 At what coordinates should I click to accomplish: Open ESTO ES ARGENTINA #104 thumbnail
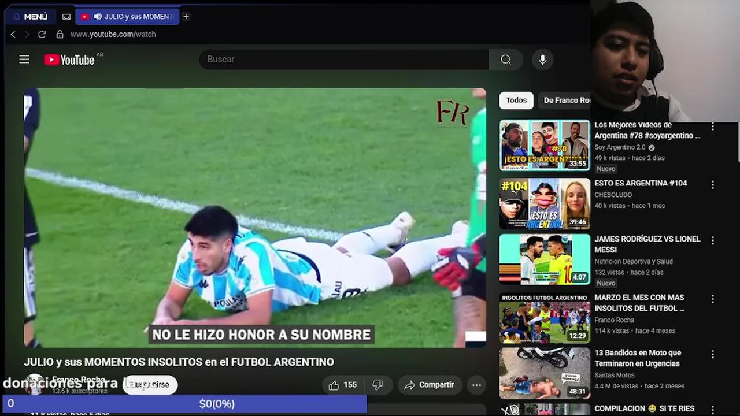[545, 204]
